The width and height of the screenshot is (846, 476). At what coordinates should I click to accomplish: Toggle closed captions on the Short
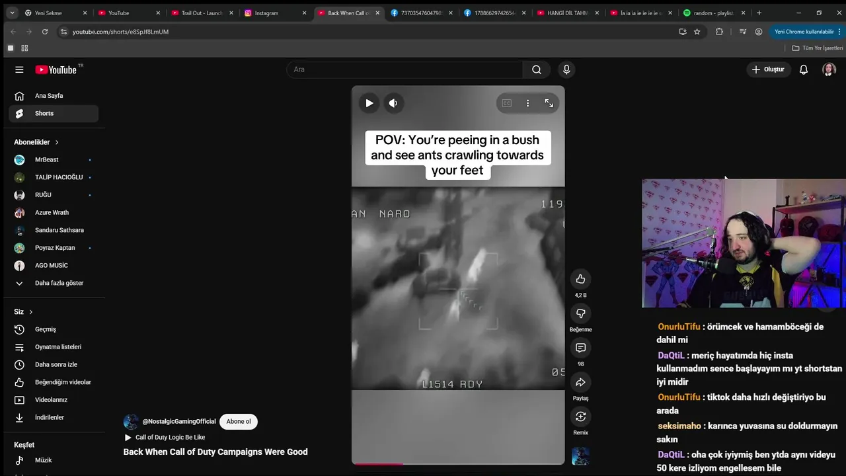point(507,103)
